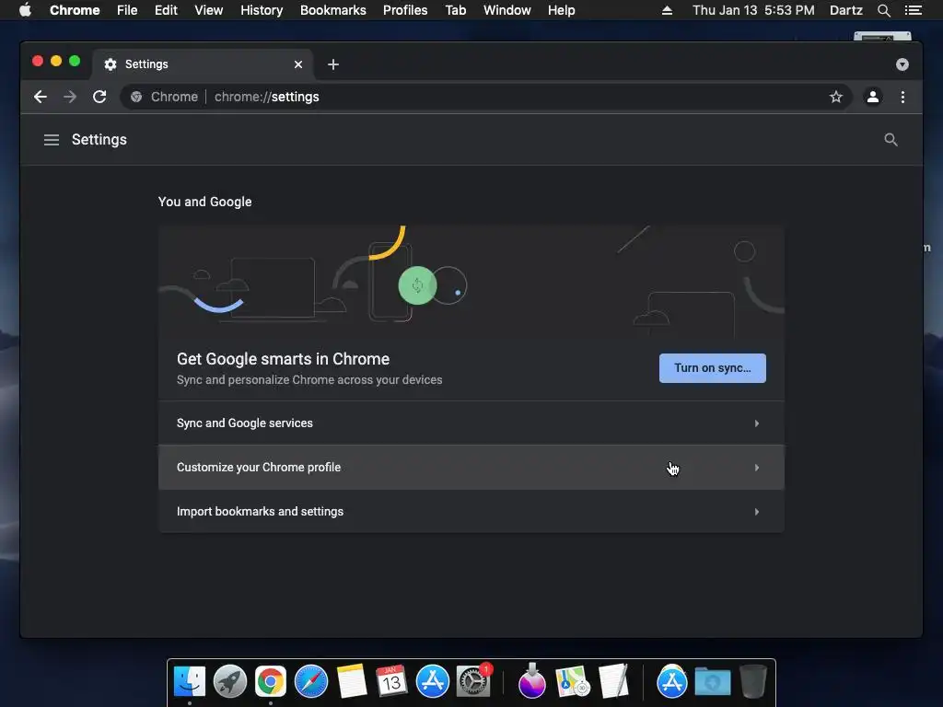Viewport: 943px width, 707px height.
Task: Open Launchpad from the Dock
Action: click(x=229, y=682)
